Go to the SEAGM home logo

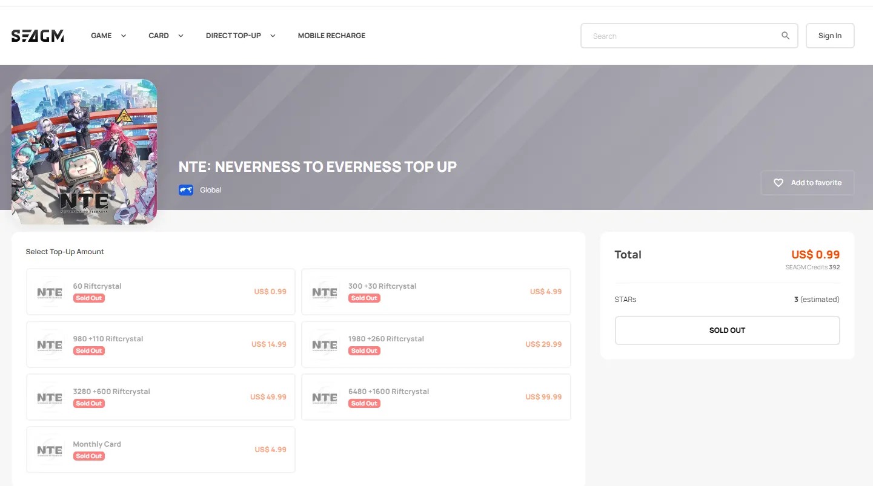38,36
